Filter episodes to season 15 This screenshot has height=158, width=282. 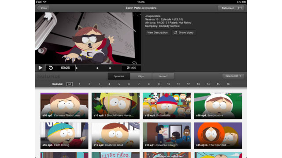click(218, 84)
